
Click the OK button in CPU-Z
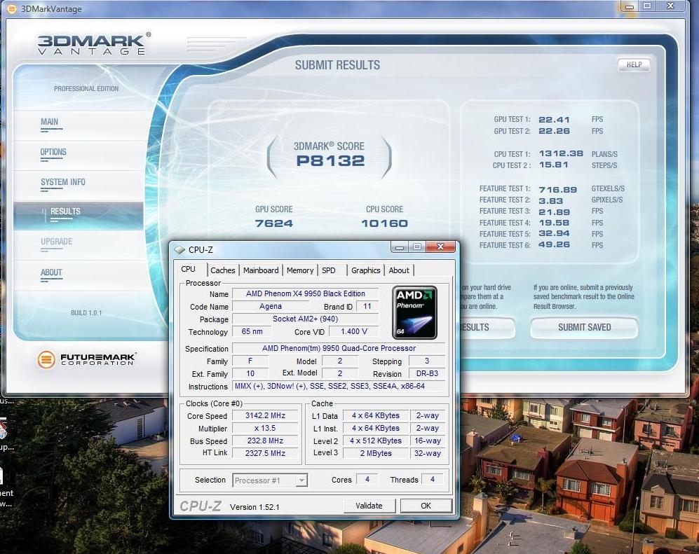click(x=426, y=506)
